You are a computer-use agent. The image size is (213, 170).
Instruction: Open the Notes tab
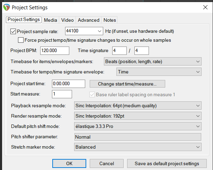110,20
